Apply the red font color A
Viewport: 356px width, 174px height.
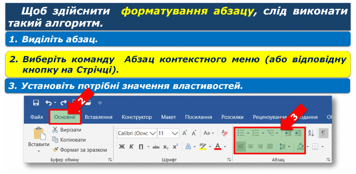[218, 146]
